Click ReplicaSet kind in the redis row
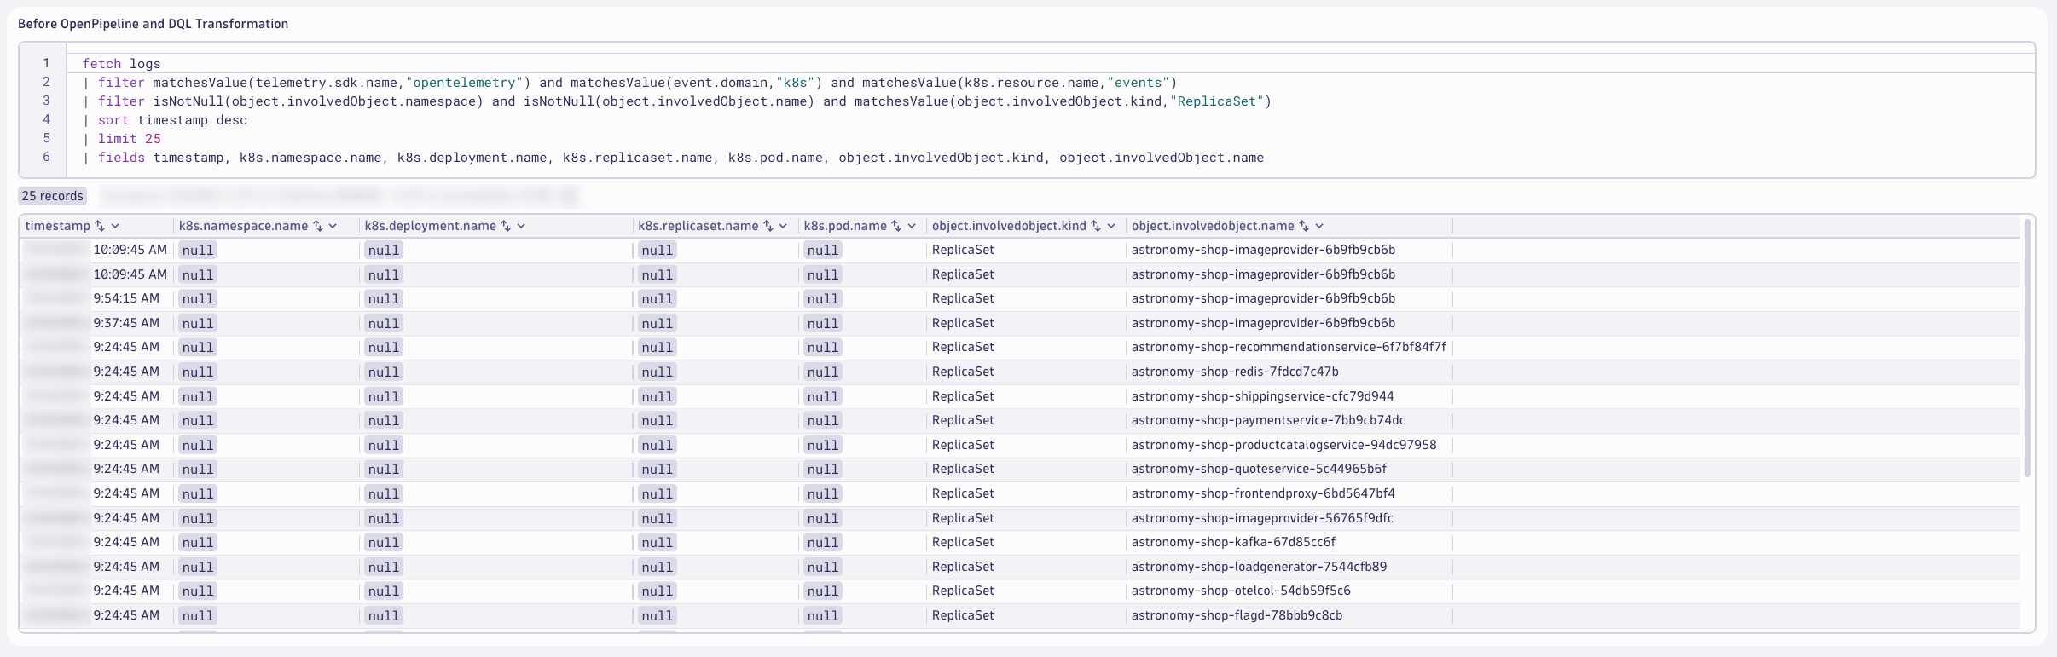The height and width of the screenshot is (657, 2057). (963, 372)
